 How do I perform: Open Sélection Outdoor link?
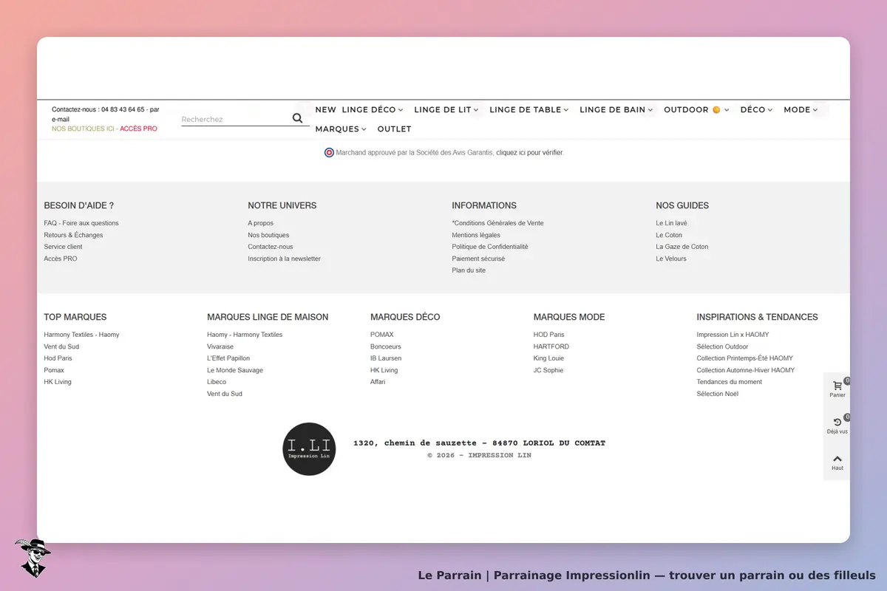coord(722,346)
